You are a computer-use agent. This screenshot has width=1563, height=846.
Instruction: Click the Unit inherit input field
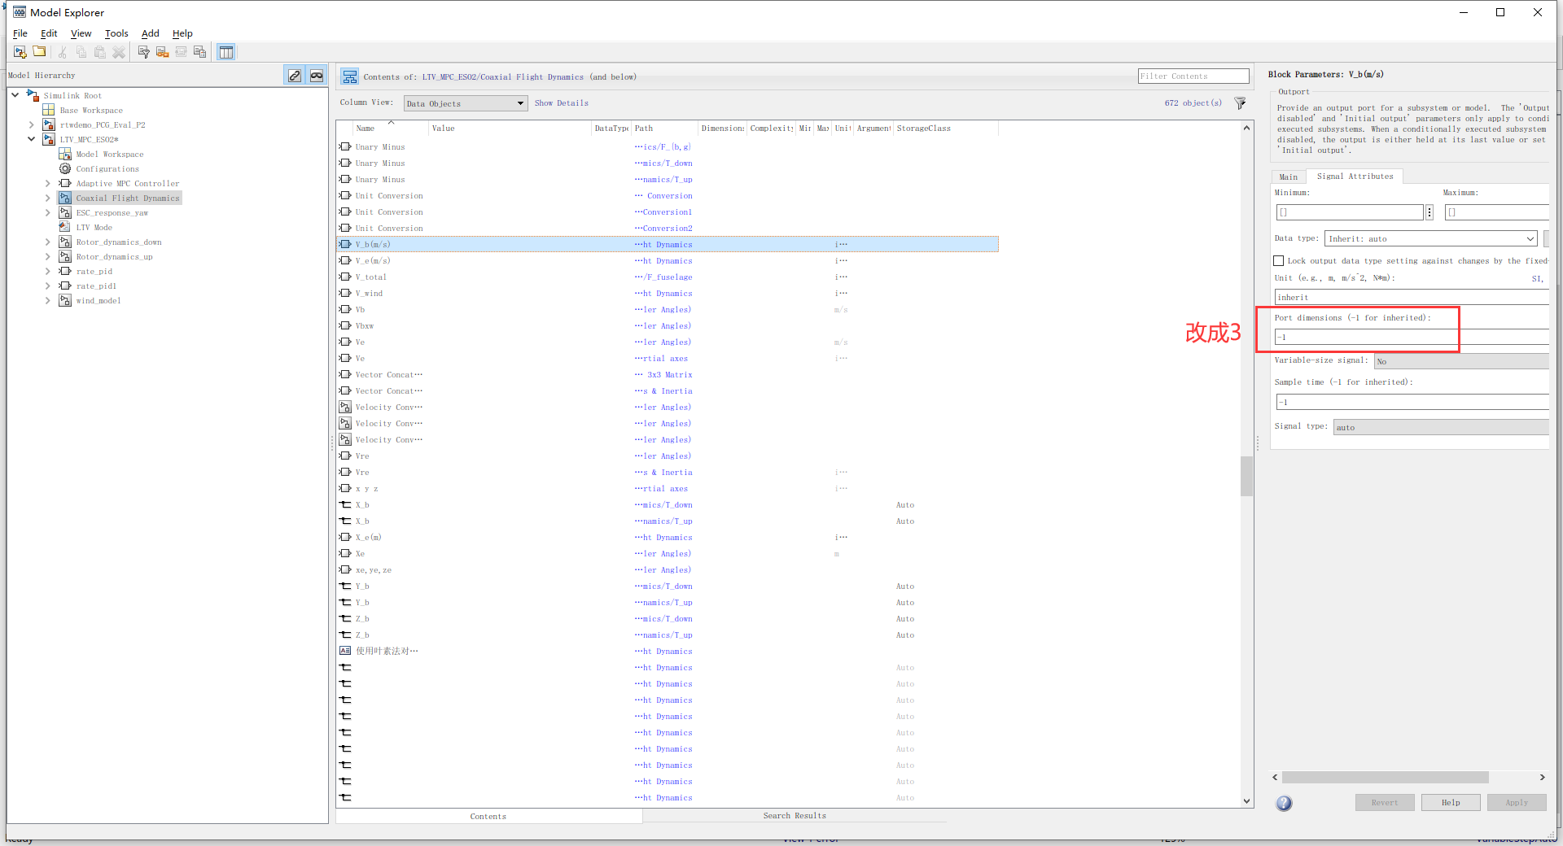(x=1412, y=297)
